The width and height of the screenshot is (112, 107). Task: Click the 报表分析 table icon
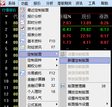(22, 35)
